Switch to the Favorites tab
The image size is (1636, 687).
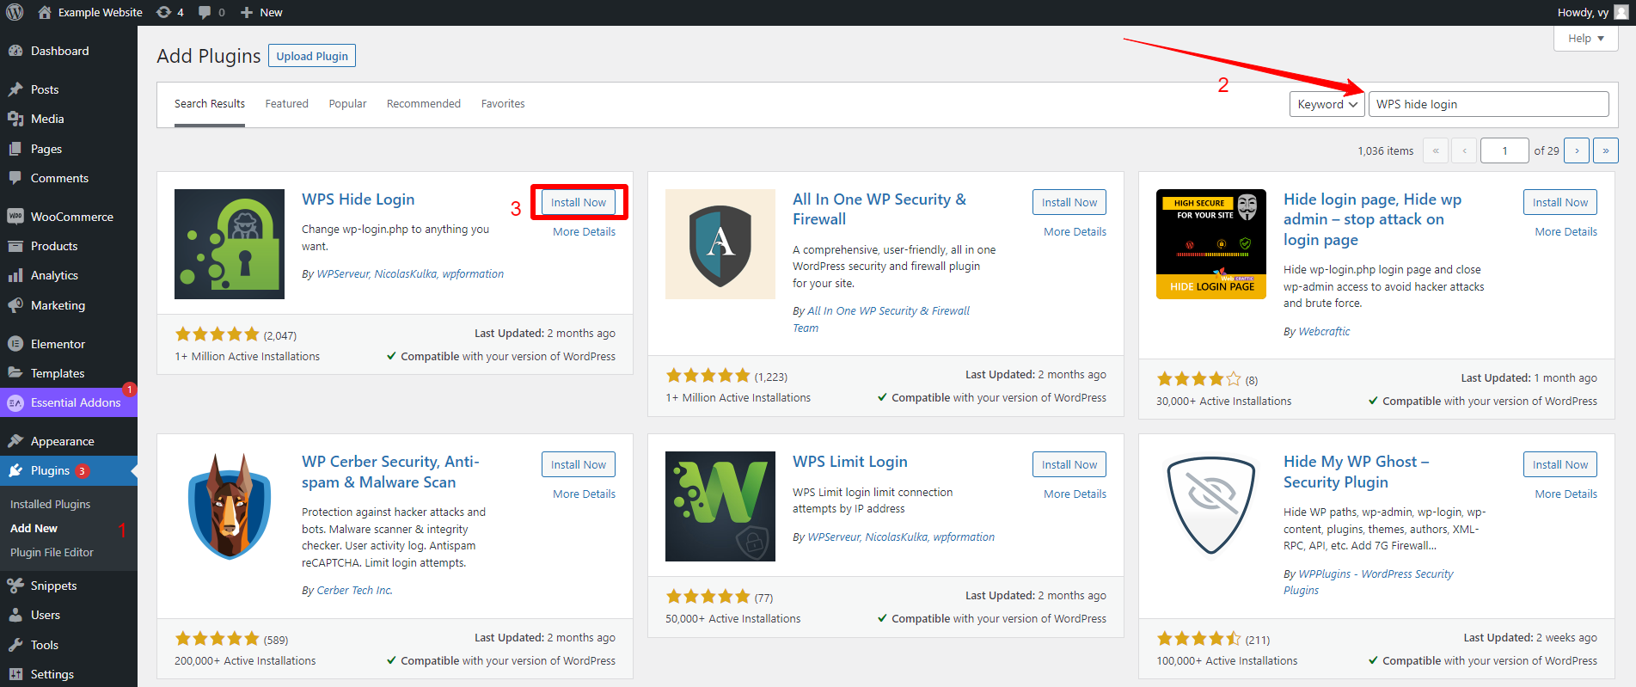tap(503, 103)
